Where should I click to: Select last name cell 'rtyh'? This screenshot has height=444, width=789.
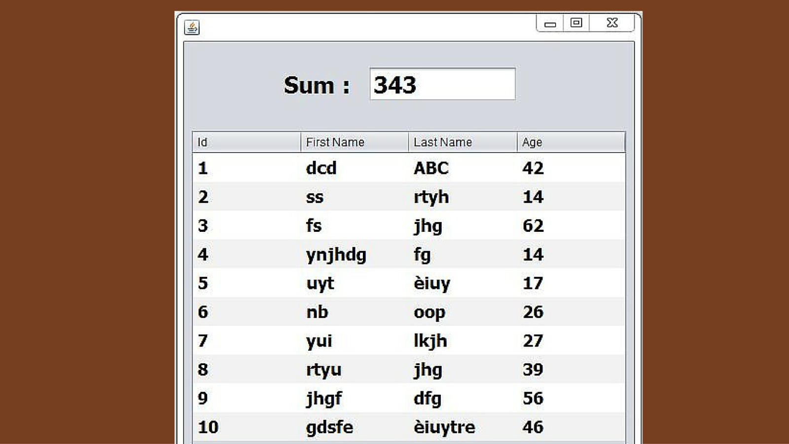463,196
